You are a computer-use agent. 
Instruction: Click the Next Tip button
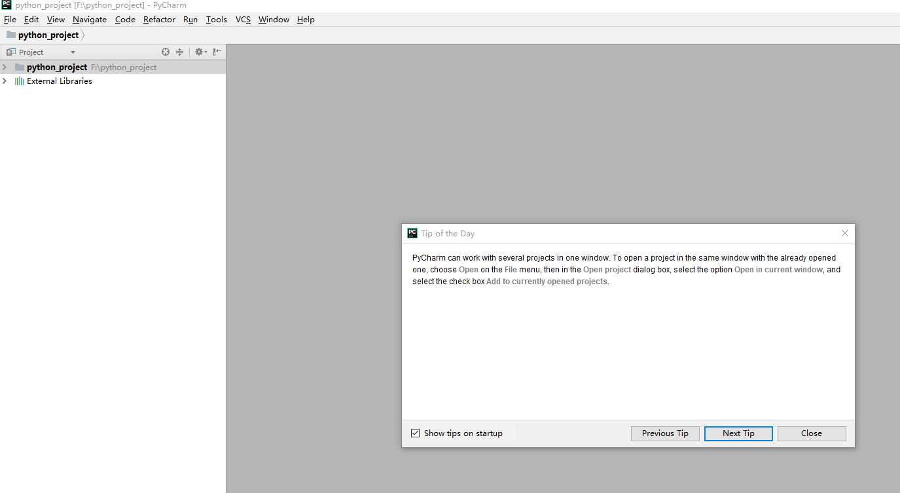click(738, 433)
